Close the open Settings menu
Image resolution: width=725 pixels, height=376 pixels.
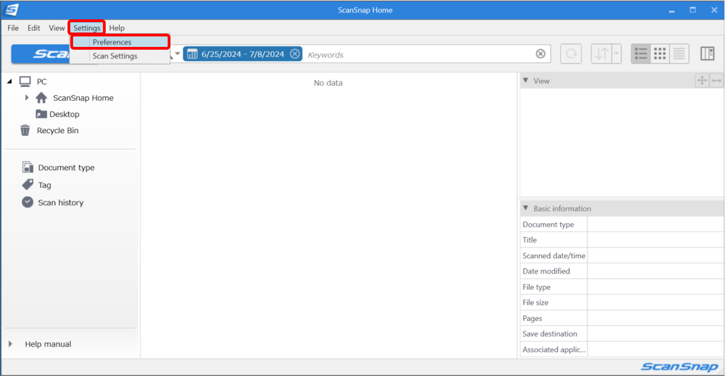point(87,28)
